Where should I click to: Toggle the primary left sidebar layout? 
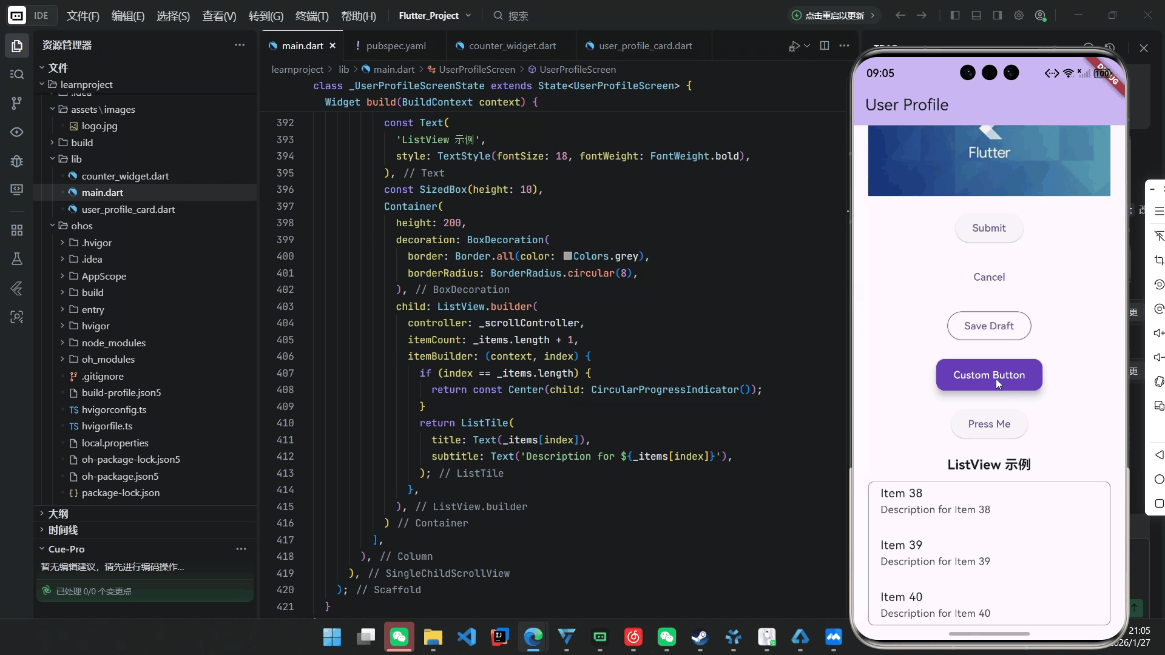[955, 16]
